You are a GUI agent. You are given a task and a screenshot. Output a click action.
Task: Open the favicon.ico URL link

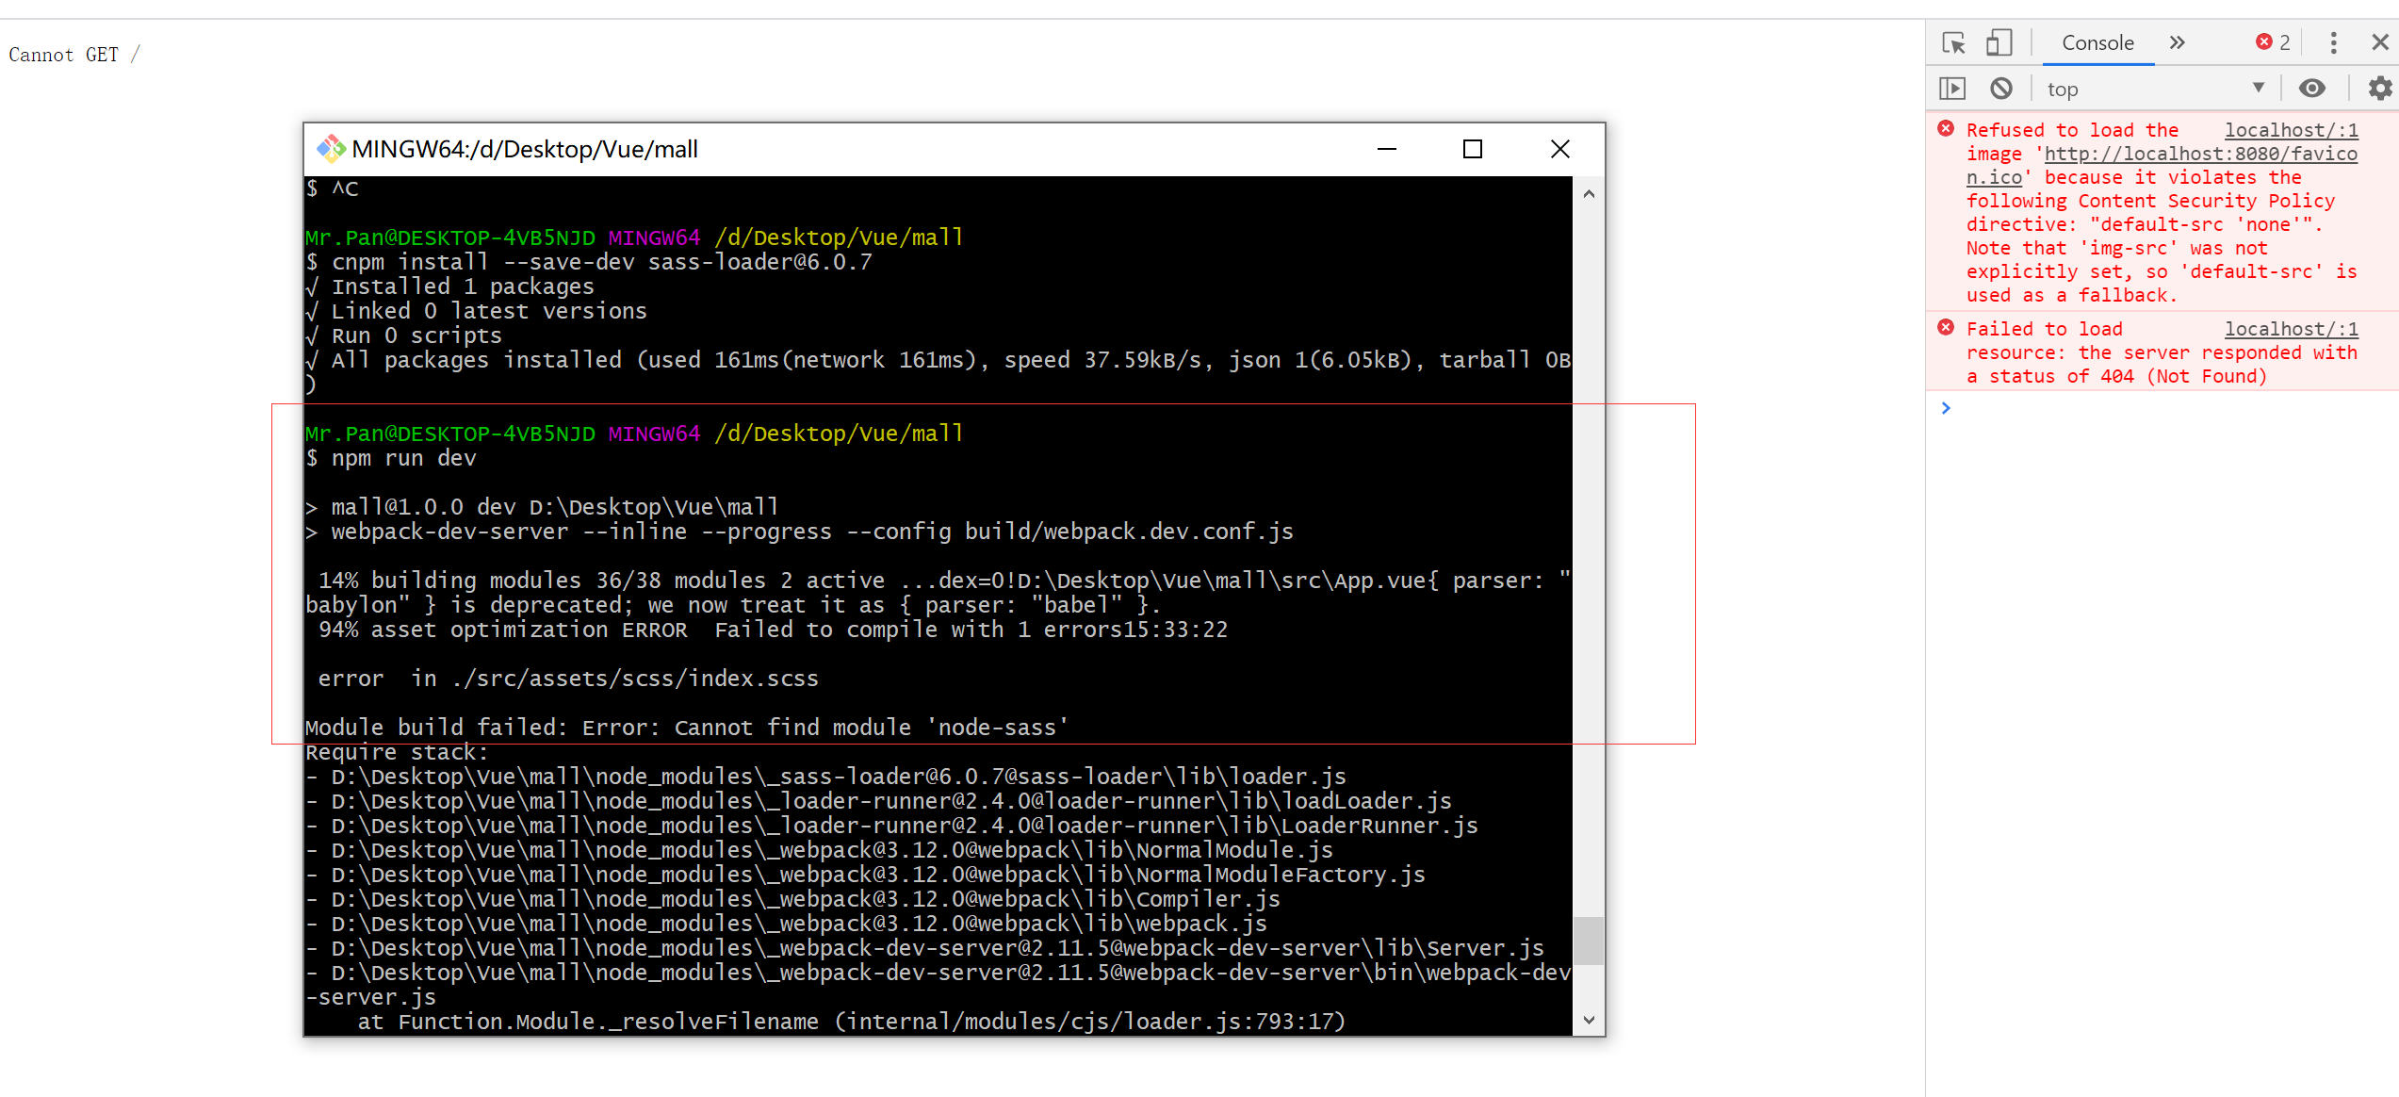coord(2200,154)
